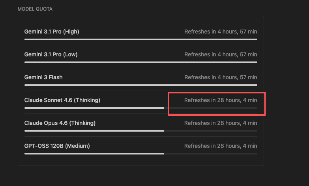The height and width of the screenshot is (186, 309).
Task: Click the Gemini 3.1 Pro (Low) quota bar
Action: tap(141, 62)
